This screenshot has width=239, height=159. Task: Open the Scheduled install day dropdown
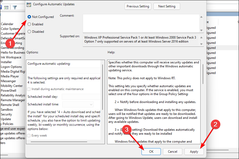click(81, 97)
